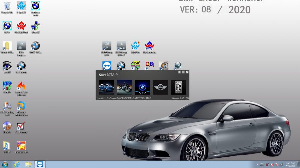Open the colorful GBI letters shortcut
Viewport: 300px width, 168px height.
(x=150, y=65)
